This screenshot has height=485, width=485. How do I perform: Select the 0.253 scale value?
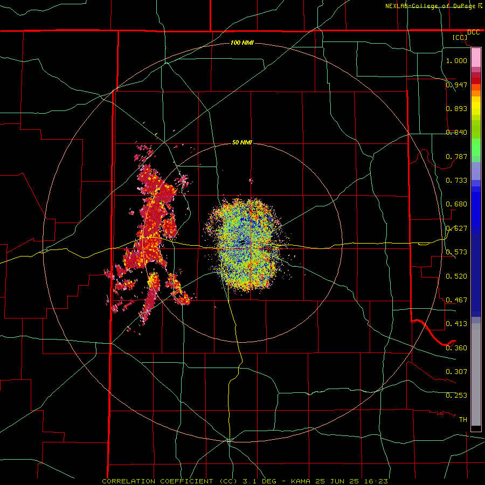point(456,396)
